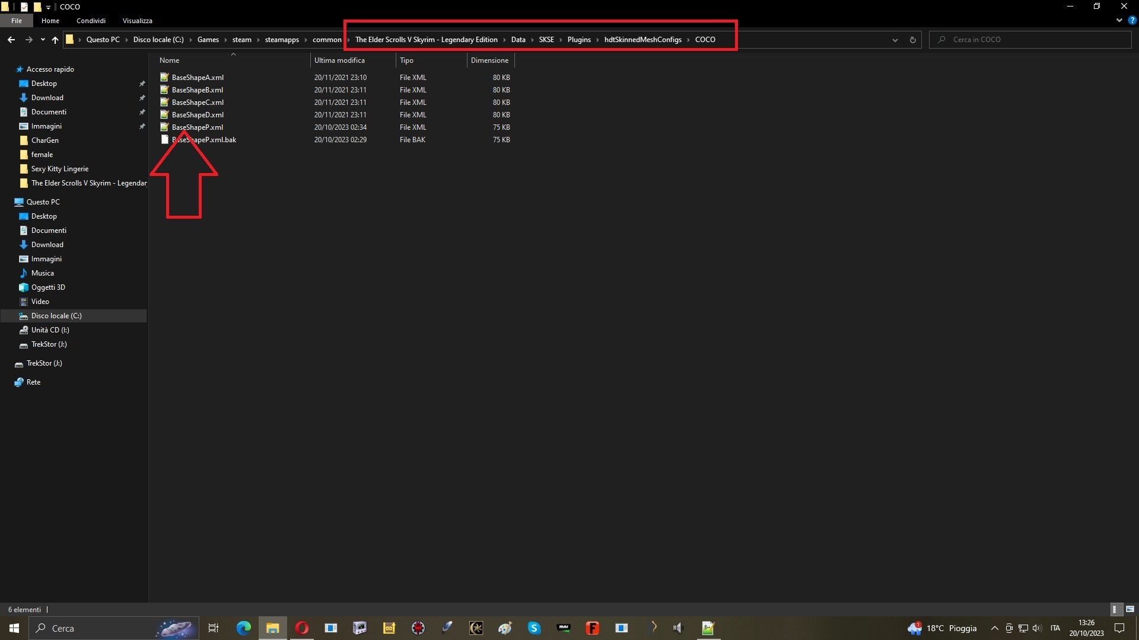This screenshot has width=1139, height=640.
Task: Open the Explorer help icon
Action: pyautogui.click(x=1132, y=20)
